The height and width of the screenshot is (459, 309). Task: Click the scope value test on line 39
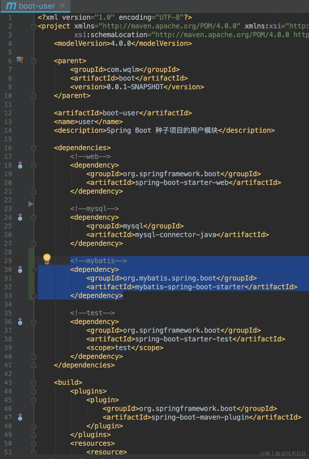point(123,348)
